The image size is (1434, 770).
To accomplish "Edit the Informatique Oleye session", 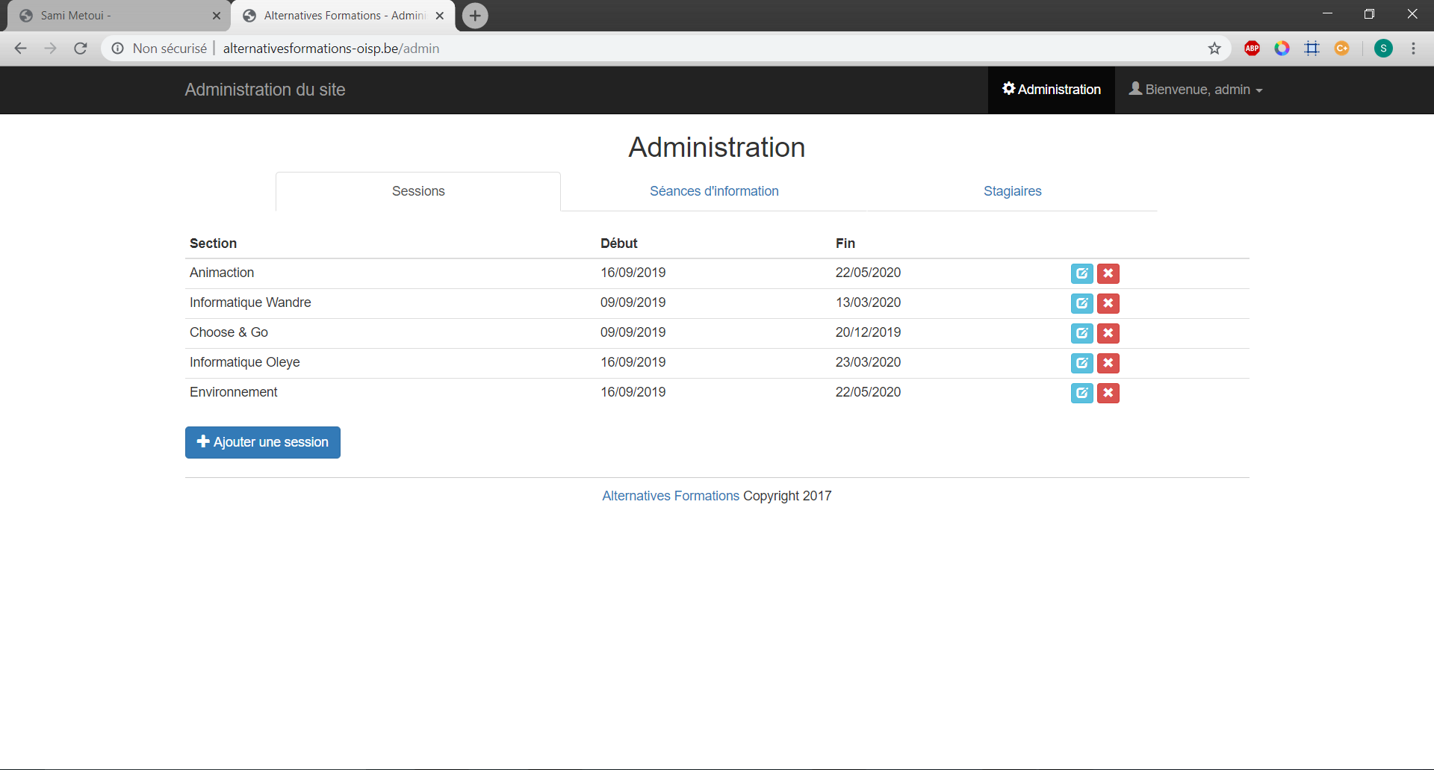I will [x=1081, y=363].
